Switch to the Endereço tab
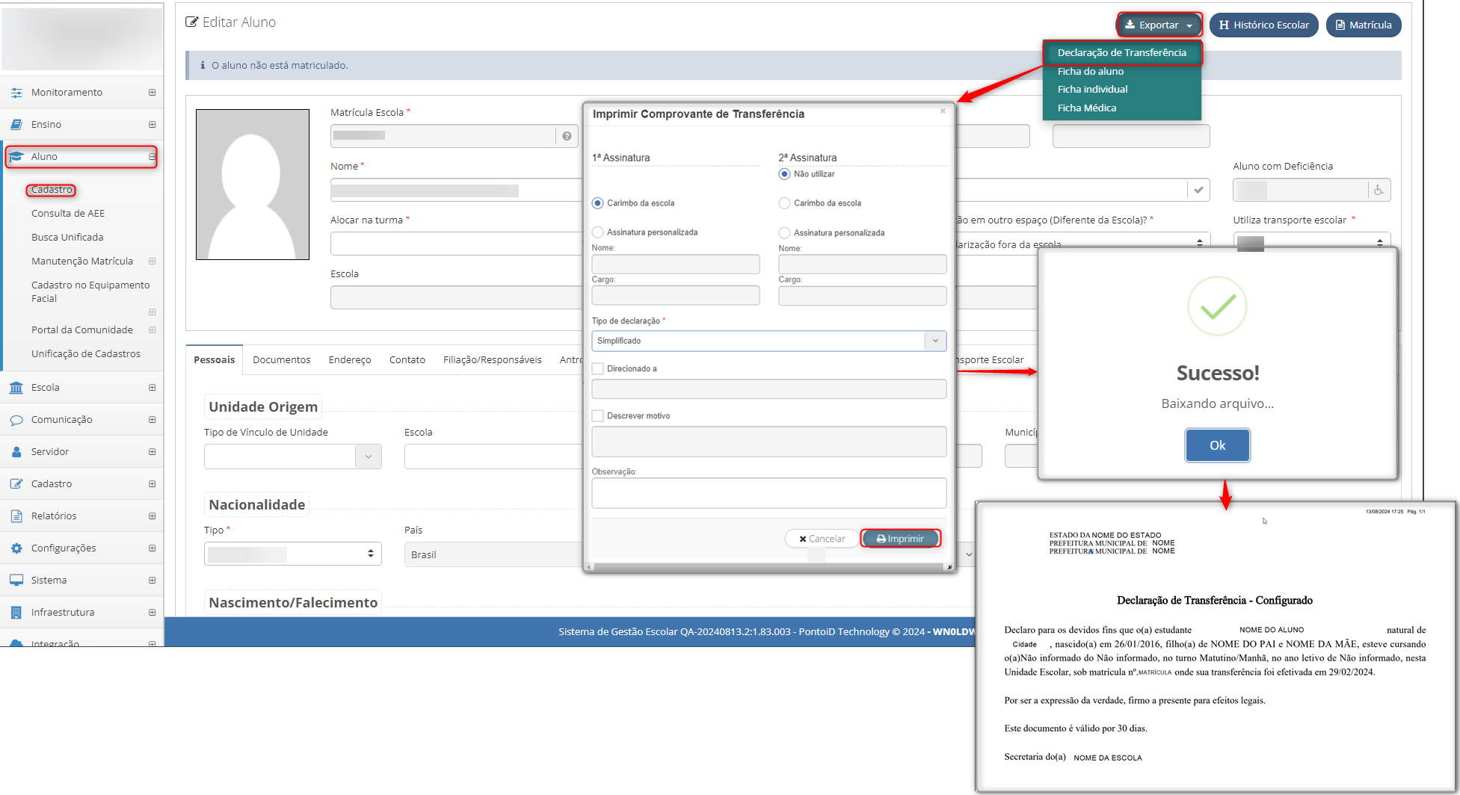The width and height of the screenshot is (1460, 795). coord(350,360)
